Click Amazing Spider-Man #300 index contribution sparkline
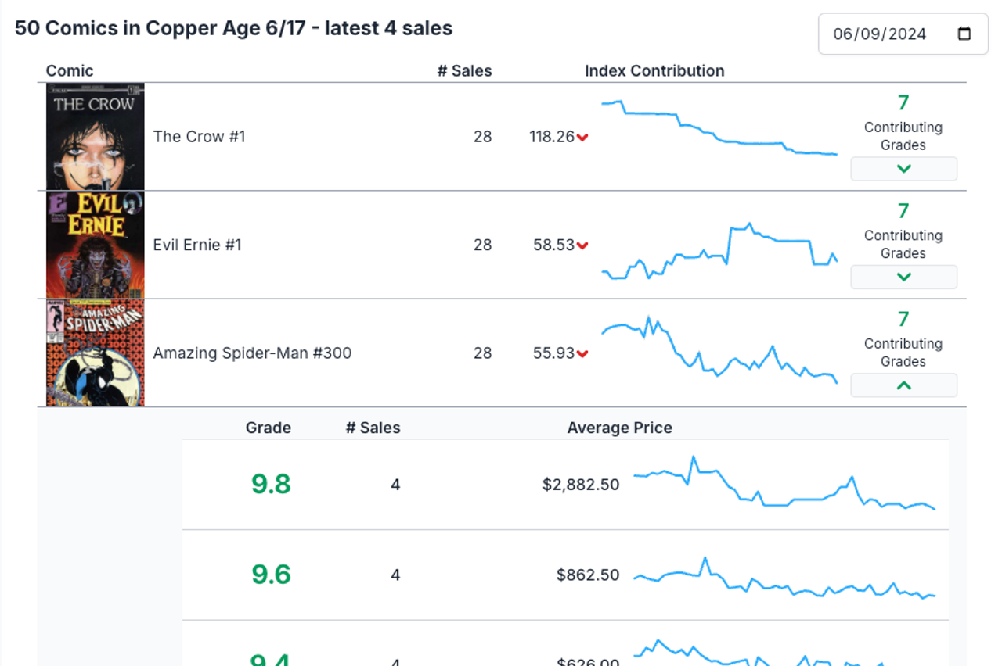This screenshot has height=666, width=1002. coord(719,350)
